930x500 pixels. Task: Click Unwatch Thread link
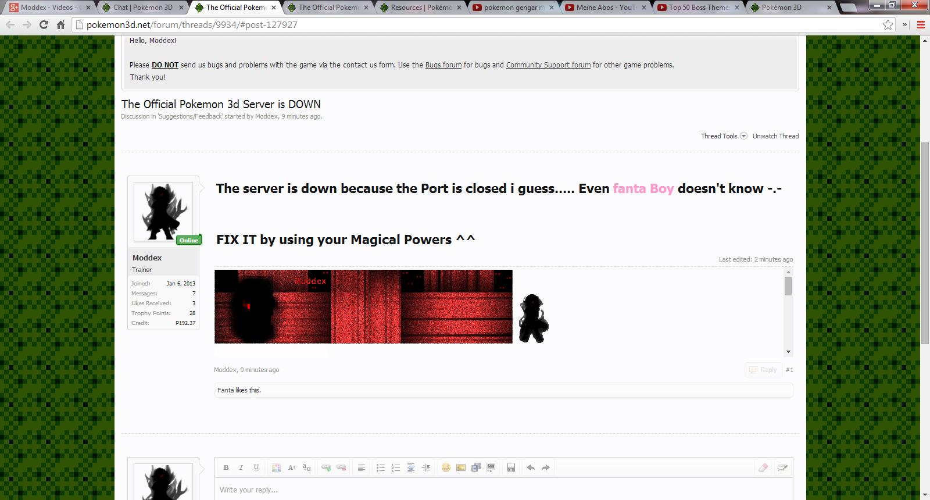coord(775,136)
